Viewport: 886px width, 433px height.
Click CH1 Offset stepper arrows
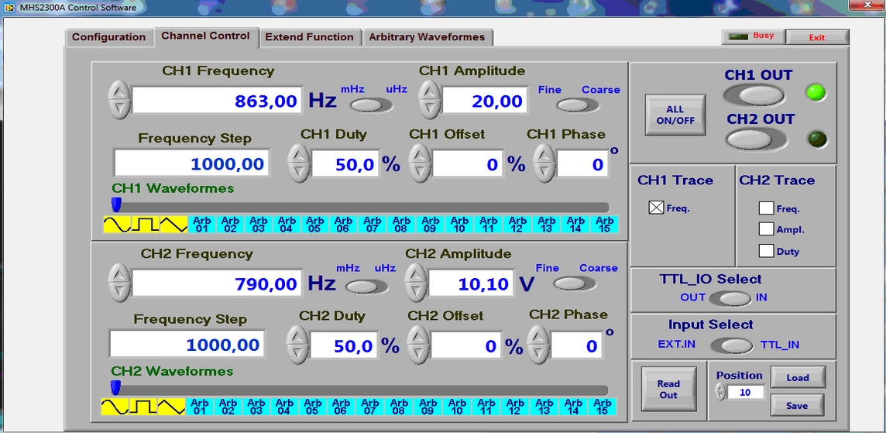[x=419, y=163]
